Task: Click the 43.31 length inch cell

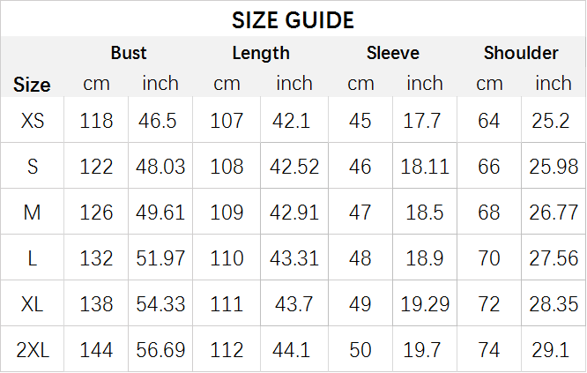Action: tap(294, 258)
